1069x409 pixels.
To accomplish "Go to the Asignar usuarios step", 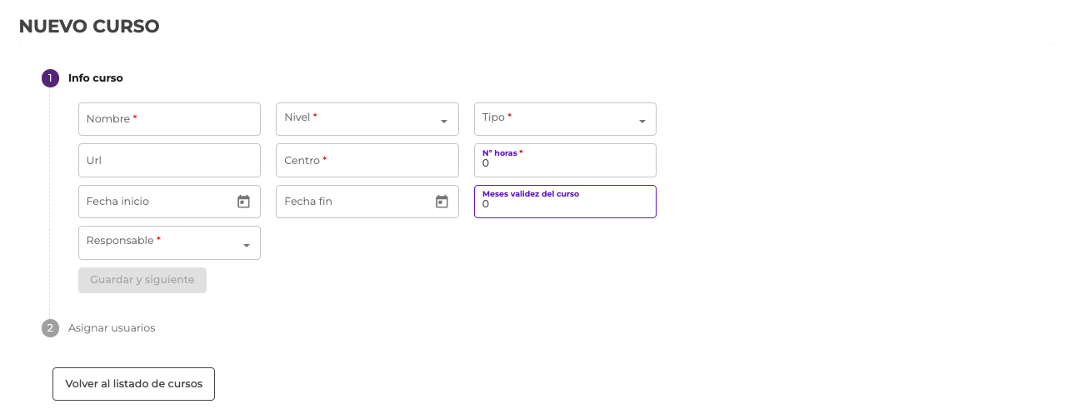I will click(x=112, y=328).
